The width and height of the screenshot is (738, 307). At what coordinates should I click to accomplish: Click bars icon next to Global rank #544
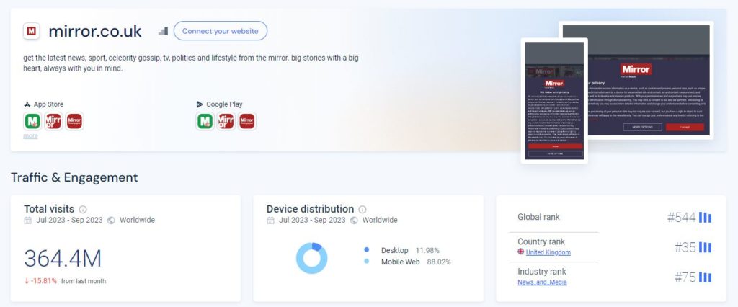705,217
